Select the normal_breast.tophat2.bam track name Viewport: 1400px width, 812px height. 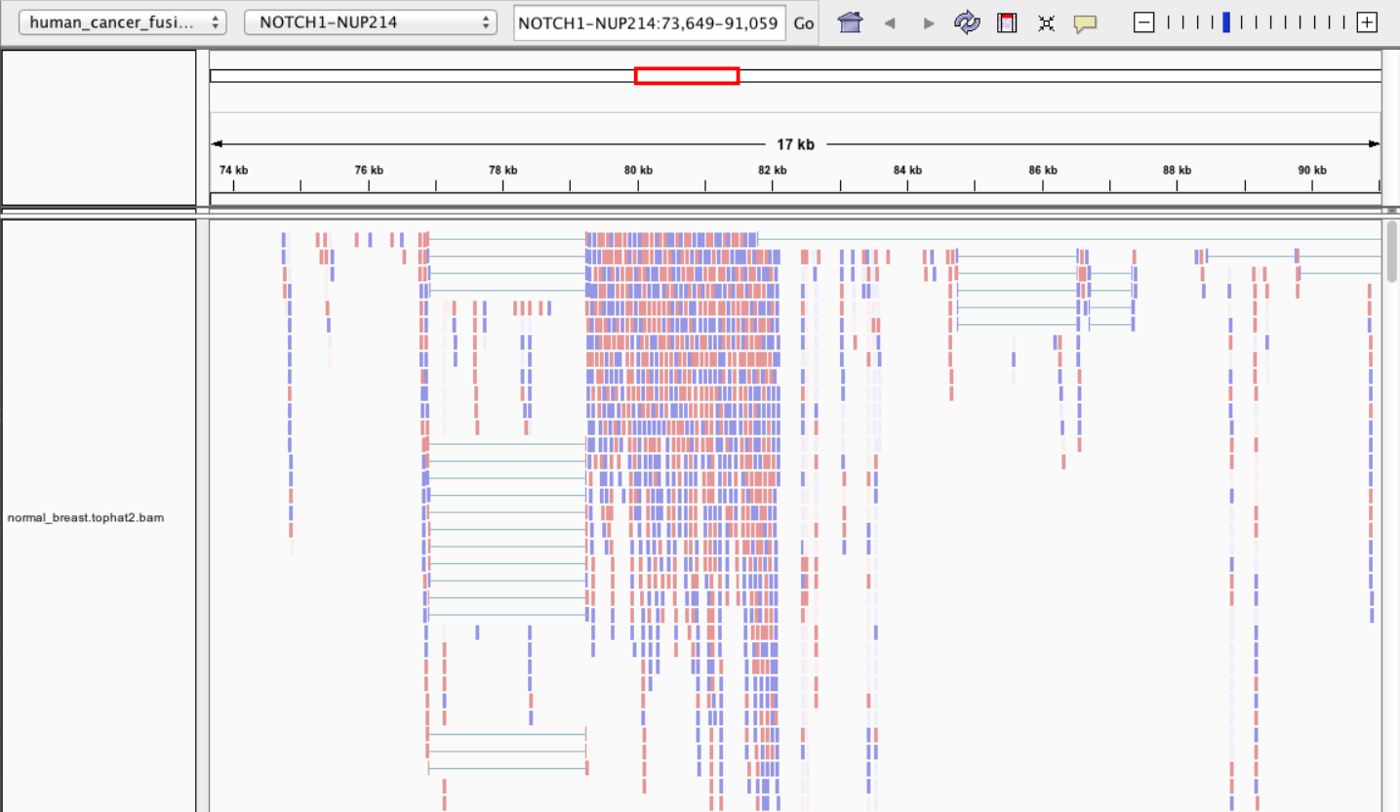point(86,517)
